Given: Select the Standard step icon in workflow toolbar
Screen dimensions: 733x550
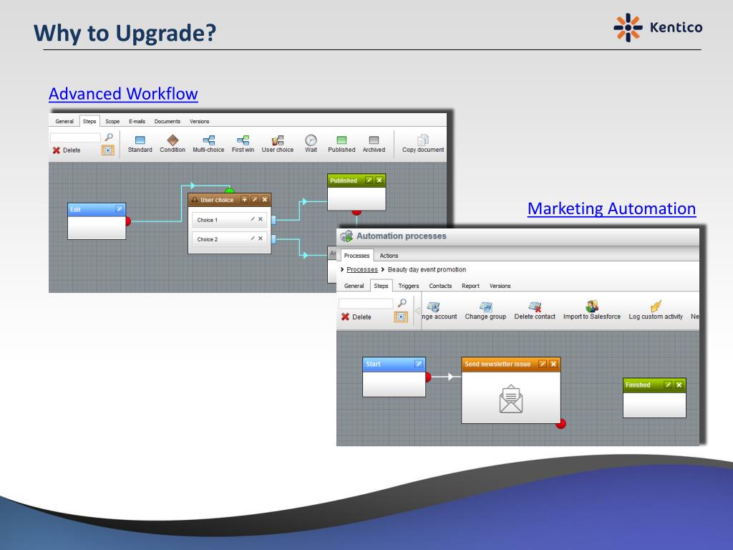Looking at the screenshot, I should pos(140,140).
